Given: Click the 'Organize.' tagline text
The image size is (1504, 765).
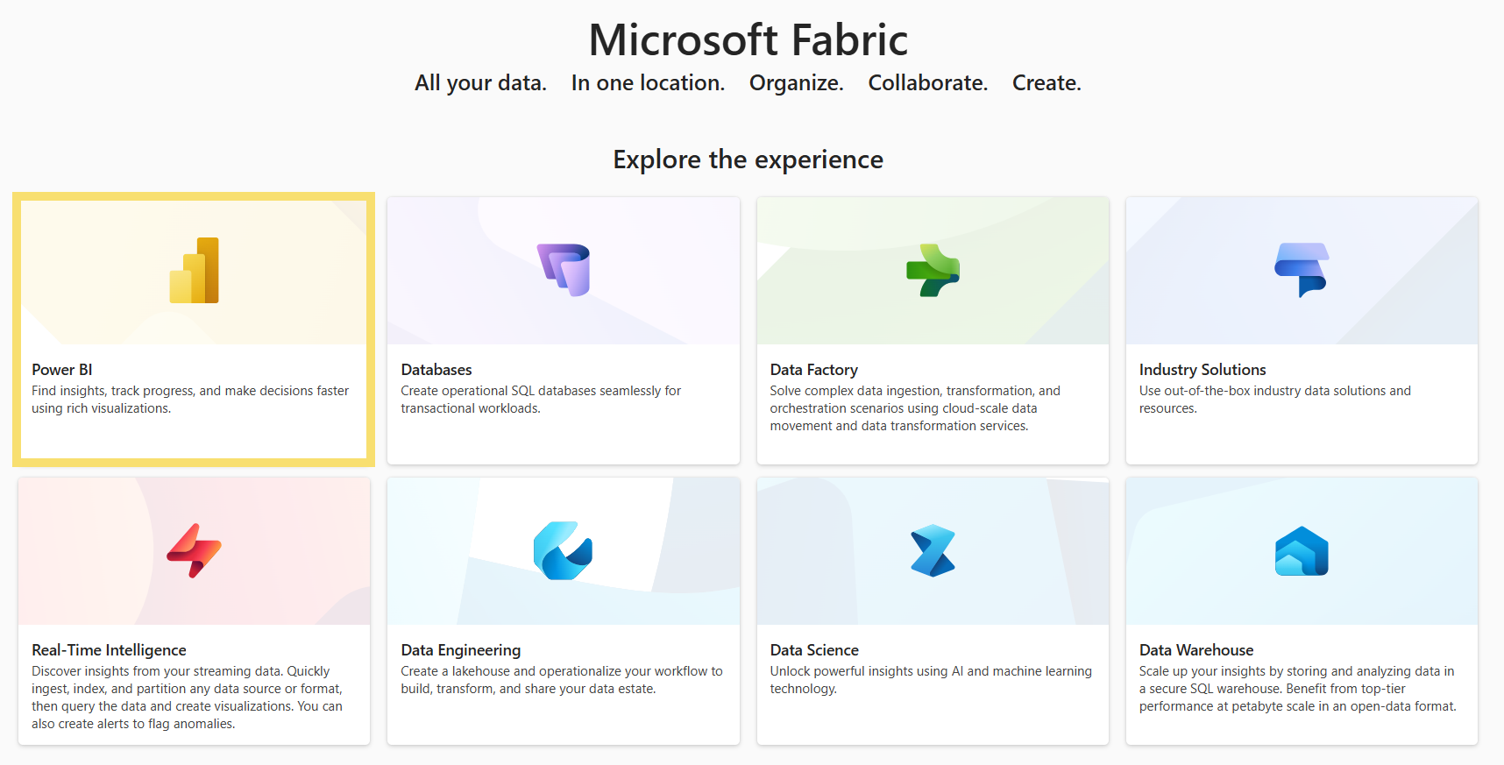Looking at the screenshot, I should (797, 83).
